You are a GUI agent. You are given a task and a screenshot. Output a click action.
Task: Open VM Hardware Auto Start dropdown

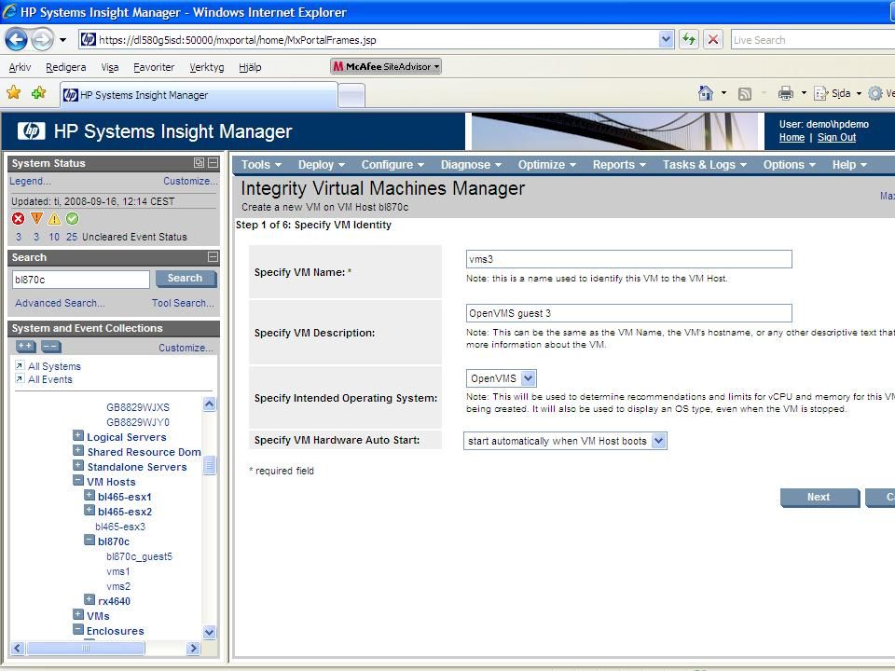tap(659, 441)
